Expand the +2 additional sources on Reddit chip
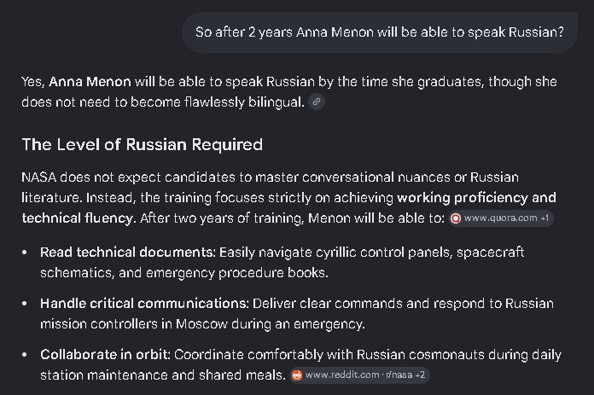The height and width of the screenshot is (395, 594). click(x=420, y=375)
